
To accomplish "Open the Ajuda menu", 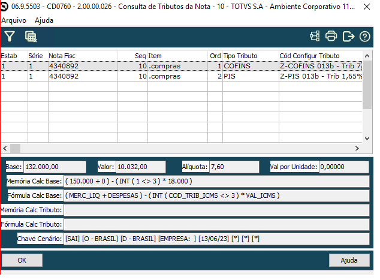I will (44, 20).
